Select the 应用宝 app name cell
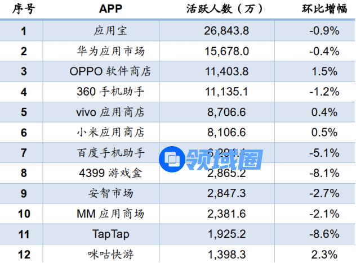The image size is (356, 263). 110,31
